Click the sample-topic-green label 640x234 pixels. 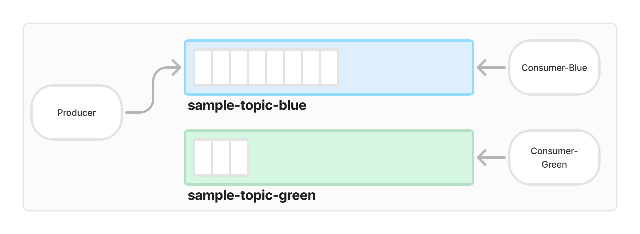coord(251,195)
